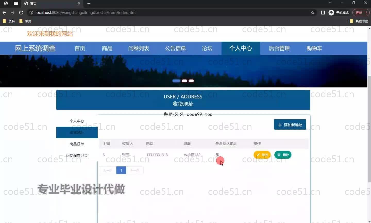Open the 论坛 navigation menu item
Image resolution: width=371 pixels, height=223 pixels.
(x=207, y=48)
